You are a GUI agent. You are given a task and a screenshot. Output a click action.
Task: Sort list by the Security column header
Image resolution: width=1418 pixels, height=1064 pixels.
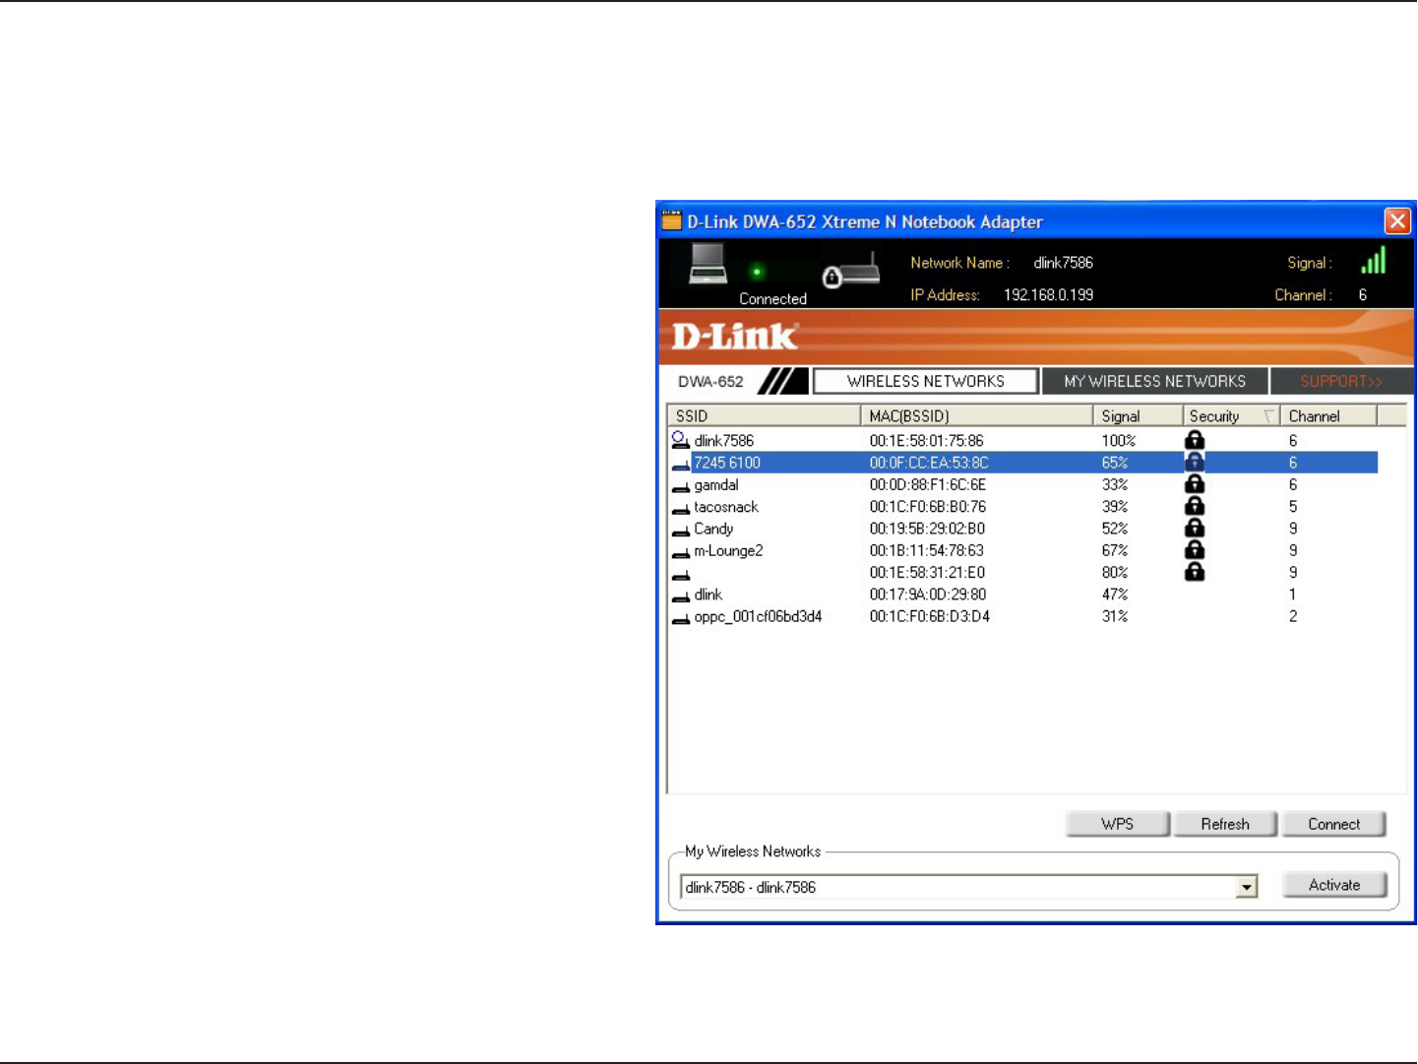[x=1231, y=416]
